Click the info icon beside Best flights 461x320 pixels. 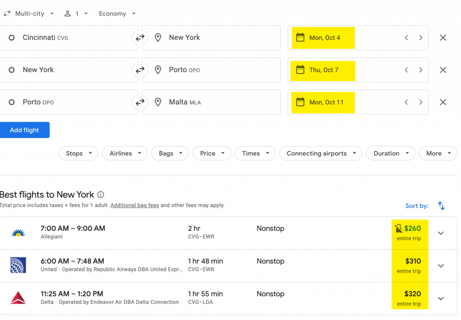[101, 195]
